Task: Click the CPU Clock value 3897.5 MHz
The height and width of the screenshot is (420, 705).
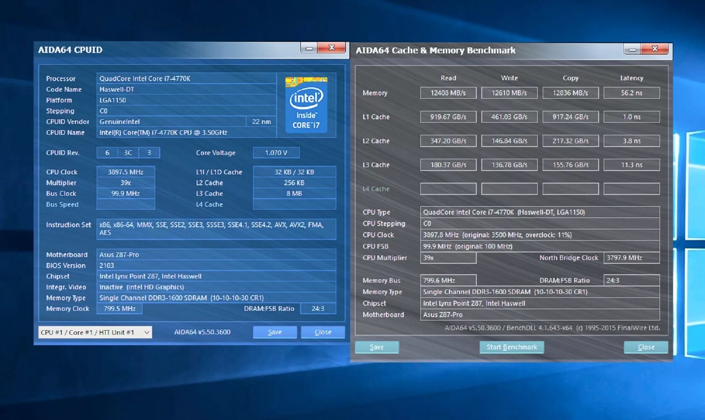Action: tap(126, 172)
